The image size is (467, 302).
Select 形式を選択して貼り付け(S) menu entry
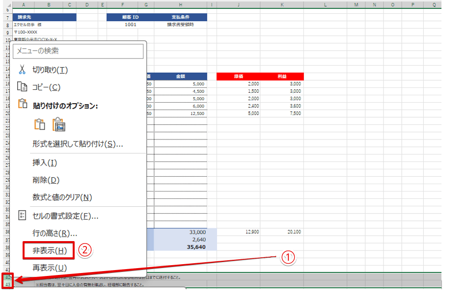78,144
